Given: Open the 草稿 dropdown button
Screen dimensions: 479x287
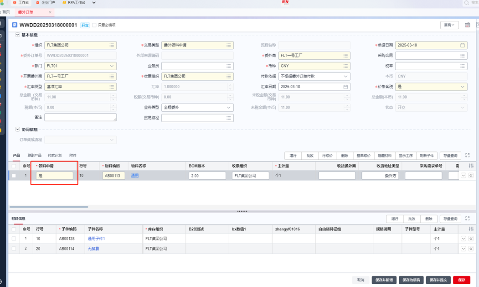Looking at the screenshot, I should point(449,25).
